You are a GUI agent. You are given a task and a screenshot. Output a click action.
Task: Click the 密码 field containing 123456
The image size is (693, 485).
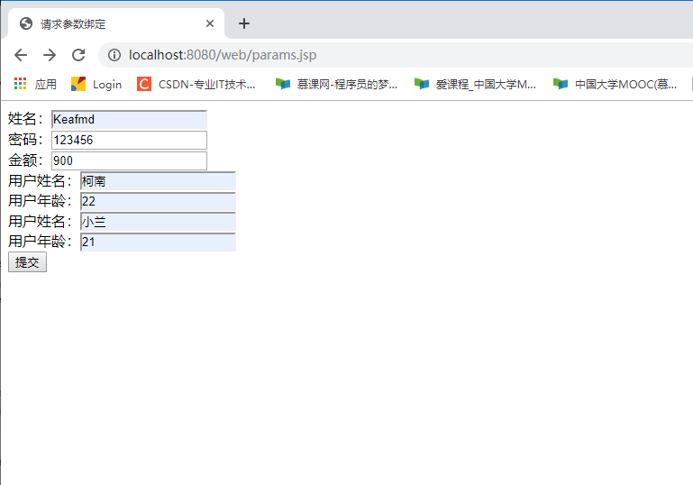[x=129, y=140]
